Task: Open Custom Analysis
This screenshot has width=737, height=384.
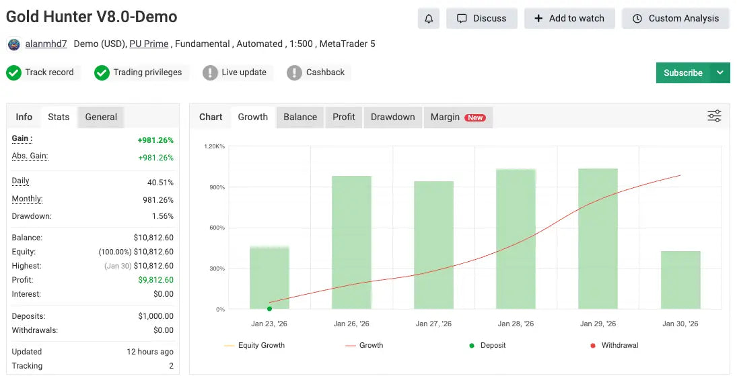Action: pyautogui.click(x=676, y=19)
